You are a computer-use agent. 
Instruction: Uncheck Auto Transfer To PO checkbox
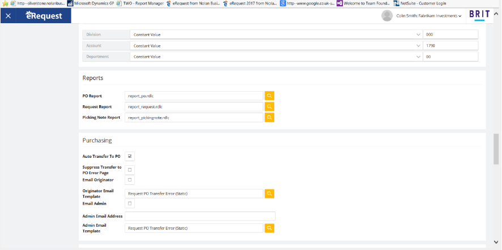click(130, 156)
